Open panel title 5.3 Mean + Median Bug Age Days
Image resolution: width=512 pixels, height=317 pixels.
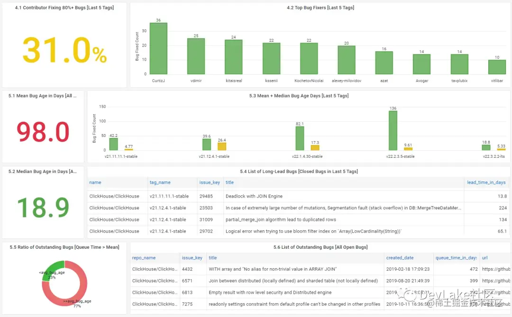point(299,96)
